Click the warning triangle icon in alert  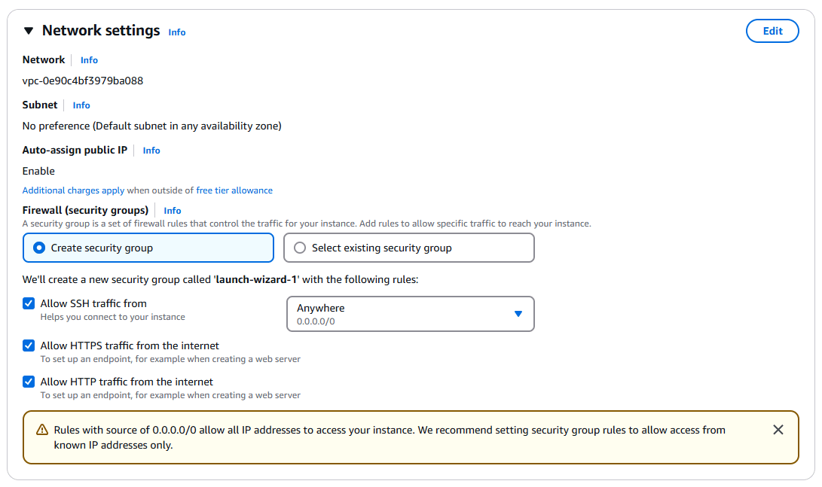coord(42,430)
